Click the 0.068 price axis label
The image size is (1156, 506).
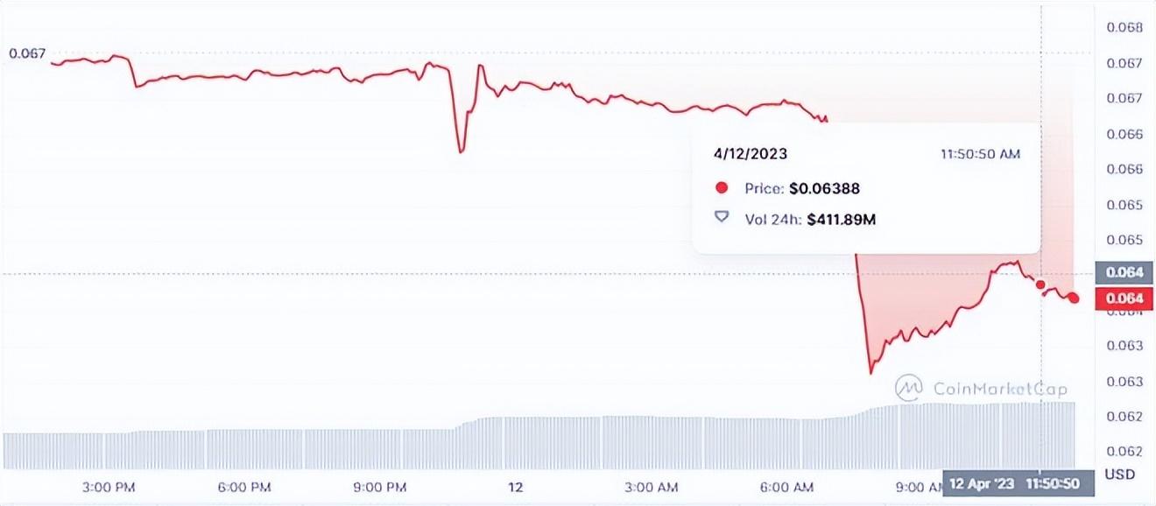(x=1124, y=27)
